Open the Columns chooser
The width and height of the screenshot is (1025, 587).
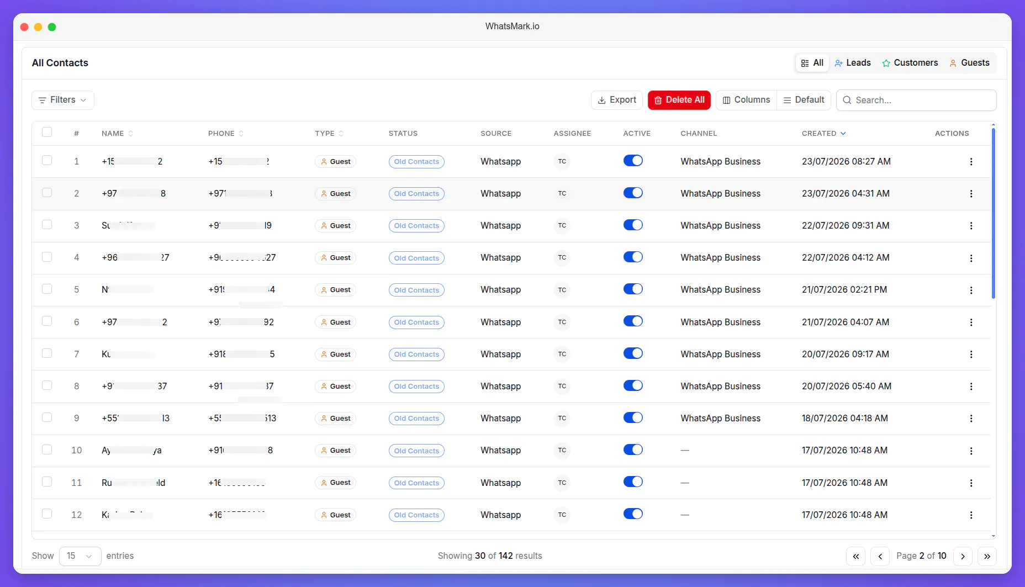click(x=747, y=100)
